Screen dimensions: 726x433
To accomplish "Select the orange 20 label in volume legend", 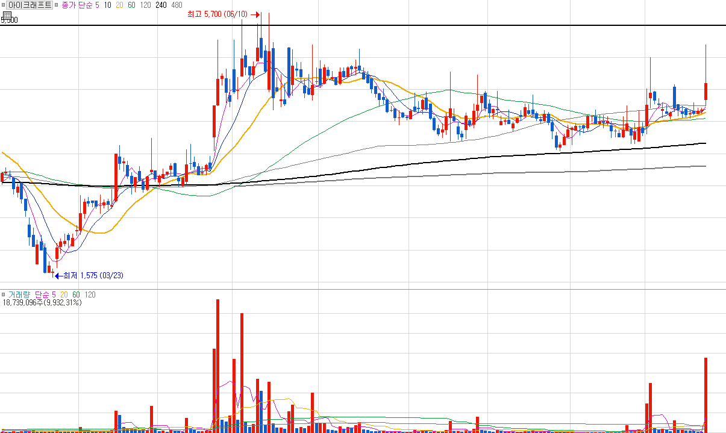I will point(64,294).
